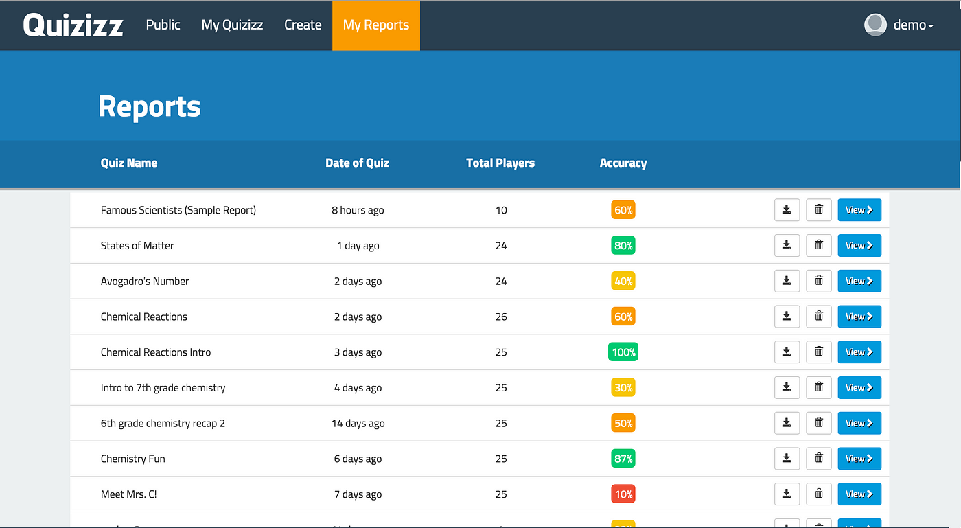Screen dimensions: 961x528
Task: View the Chemistry Fun report
Action: tap(859, 459)
